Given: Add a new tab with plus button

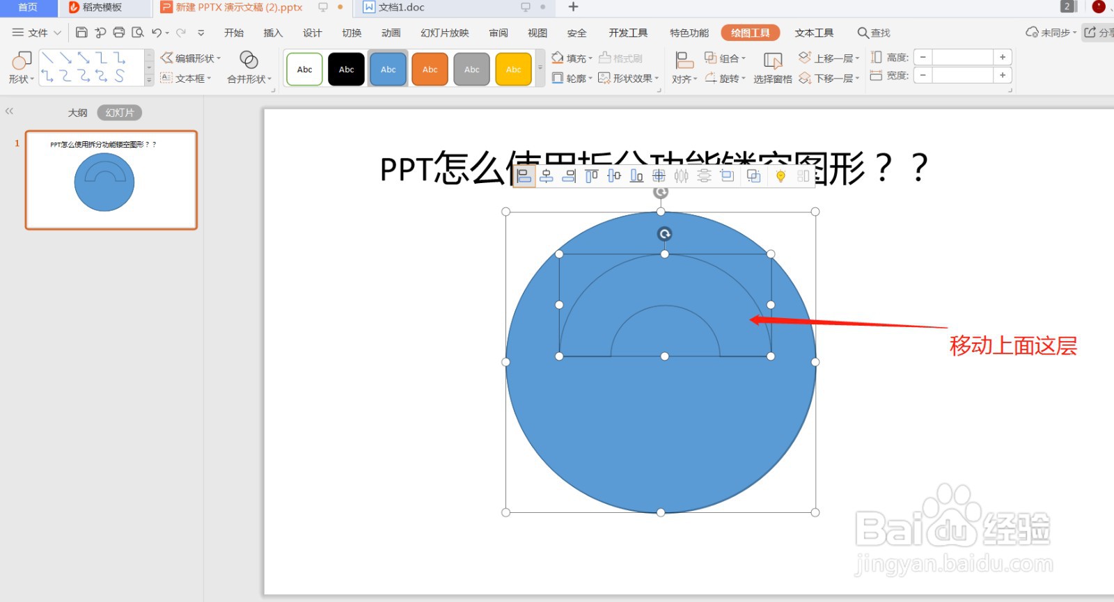Looking at the screenshot, I should (573, 7).
